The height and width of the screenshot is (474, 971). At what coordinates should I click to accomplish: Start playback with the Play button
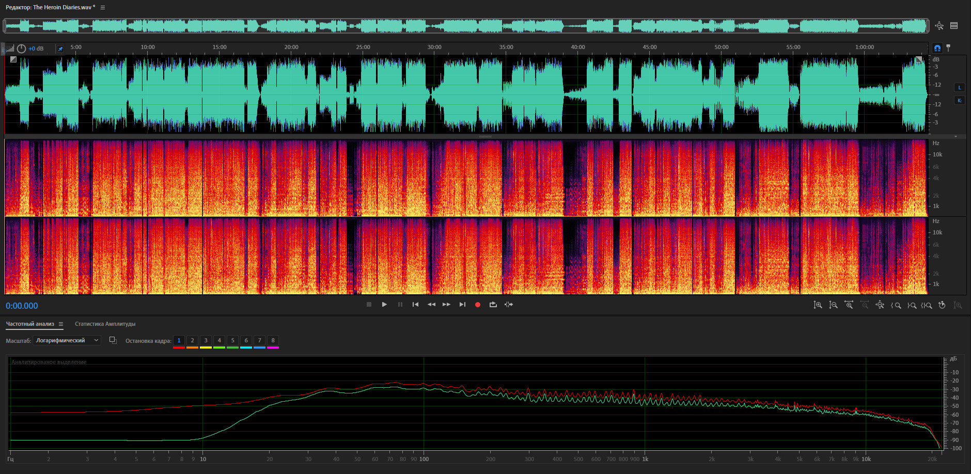click(x=384, y=305)
